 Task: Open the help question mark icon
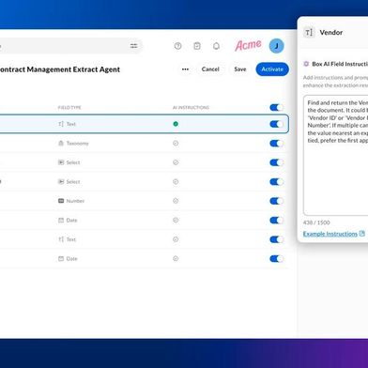[177, 46]
